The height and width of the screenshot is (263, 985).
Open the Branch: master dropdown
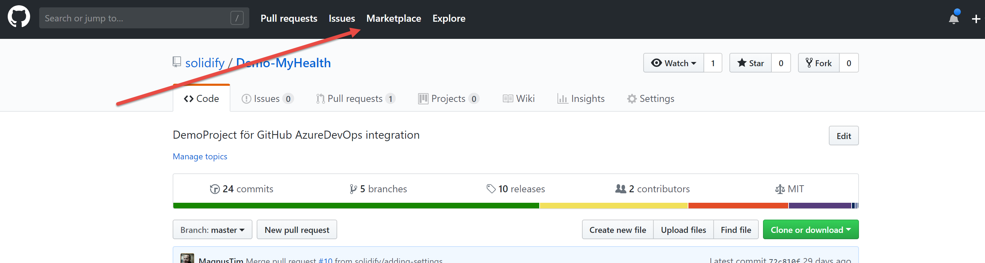click(212, 229)
